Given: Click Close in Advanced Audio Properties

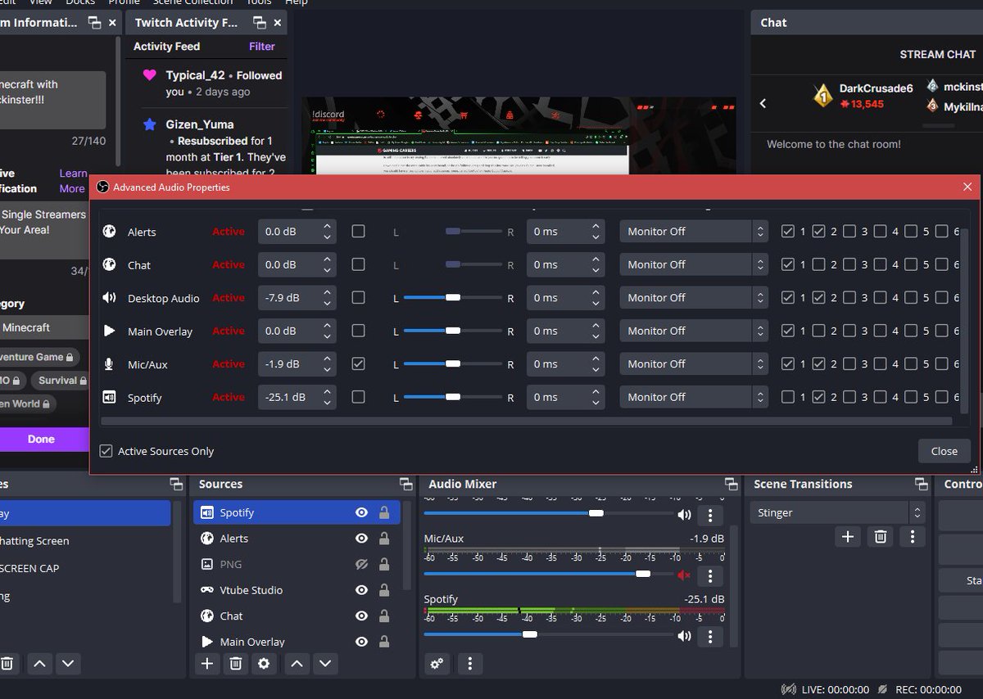Looking at the screenshot, I should pos(944,451).
